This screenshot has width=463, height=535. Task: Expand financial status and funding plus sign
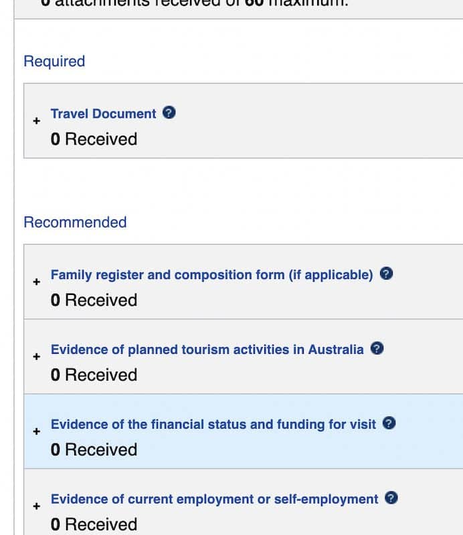(36, 432)
